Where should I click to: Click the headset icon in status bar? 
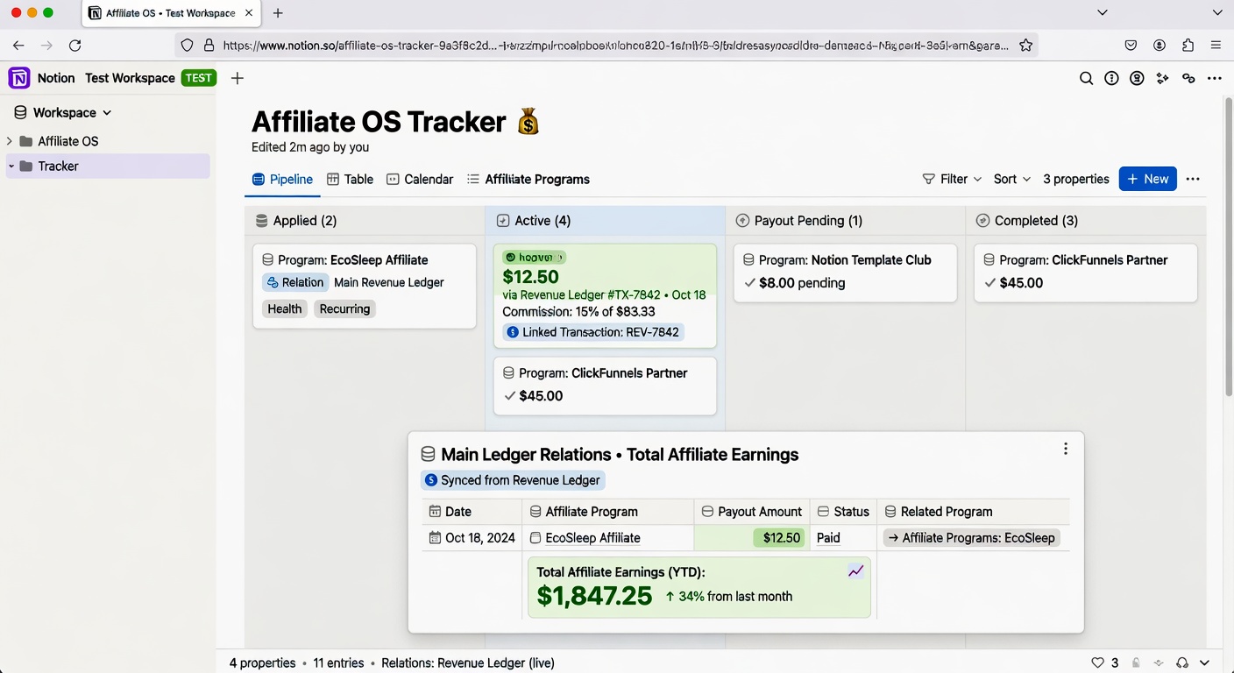pos(1182,663)
